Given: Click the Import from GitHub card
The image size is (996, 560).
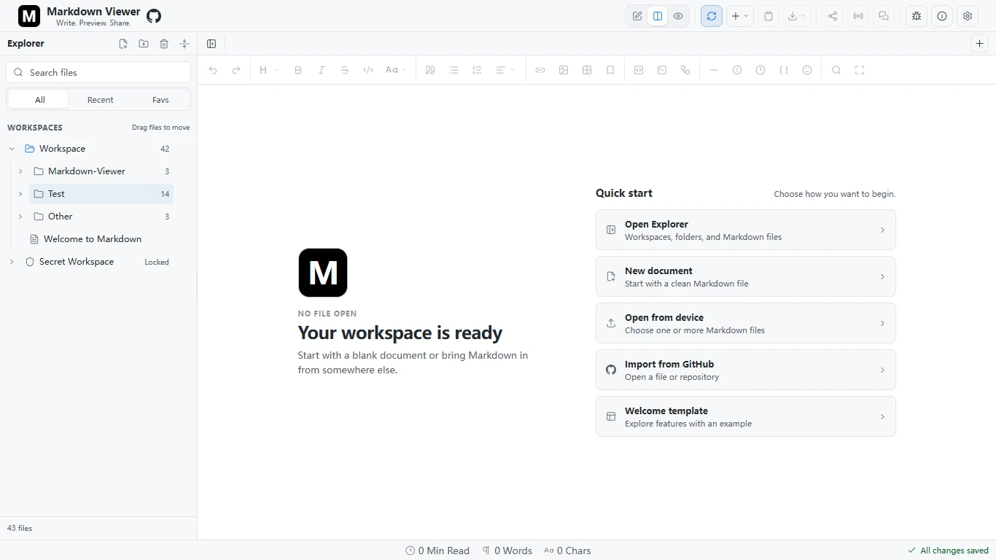Looking at the screenshot, I should coord(746,370).
